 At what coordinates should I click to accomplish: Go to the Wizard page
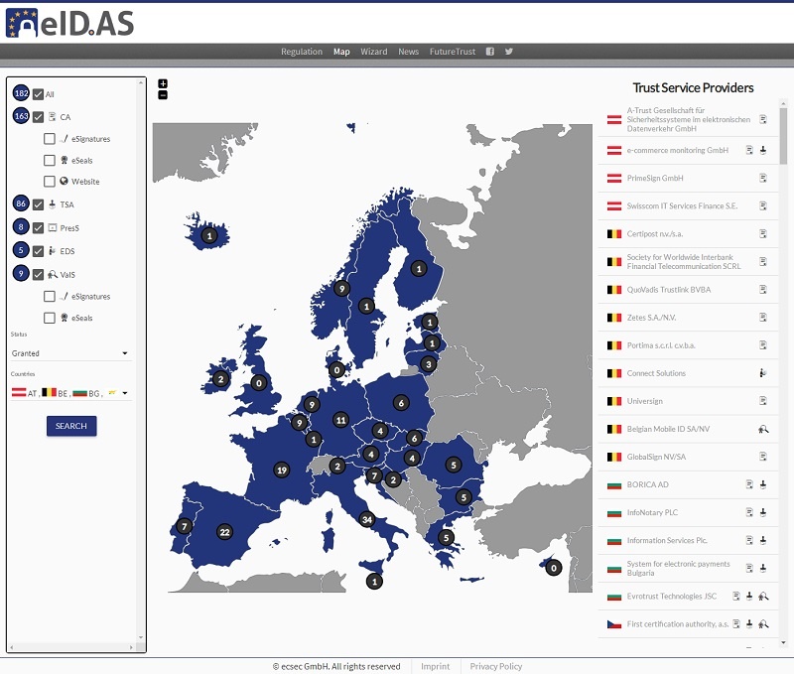(x=374, y=52)
